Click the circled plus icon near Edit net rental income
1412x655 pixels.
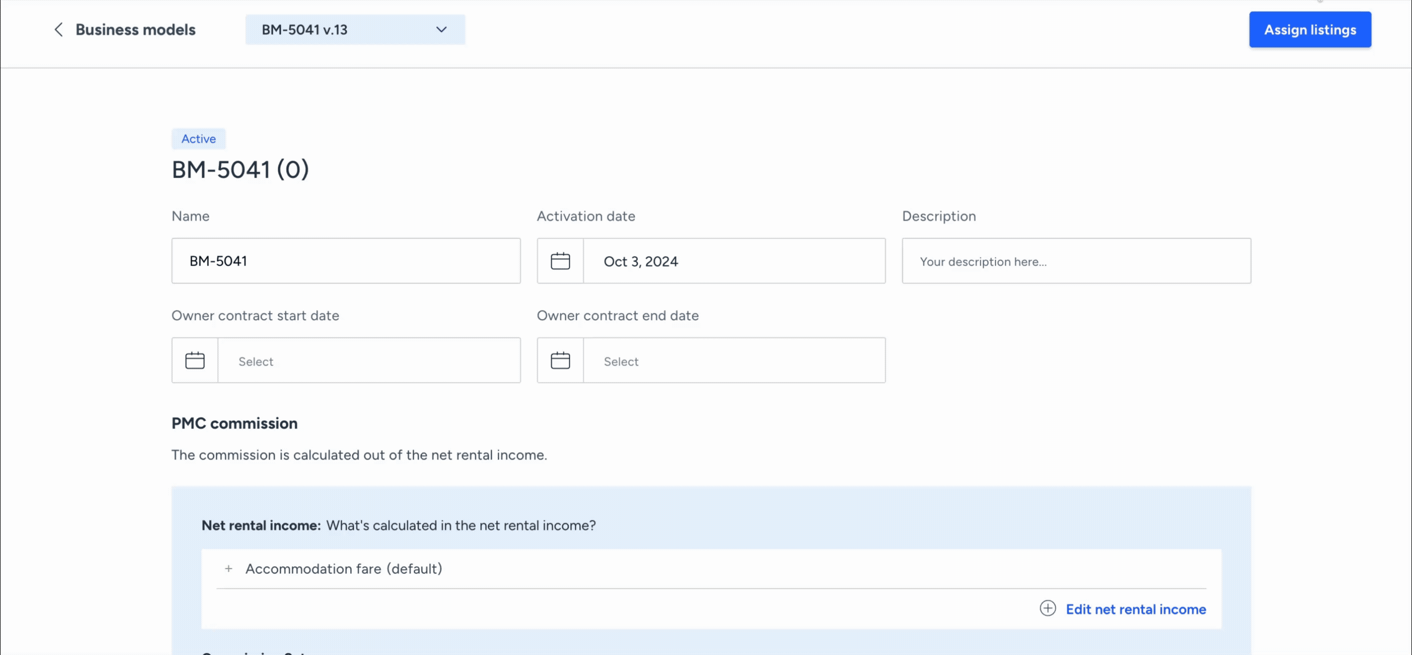click(x=1047, y=608)
